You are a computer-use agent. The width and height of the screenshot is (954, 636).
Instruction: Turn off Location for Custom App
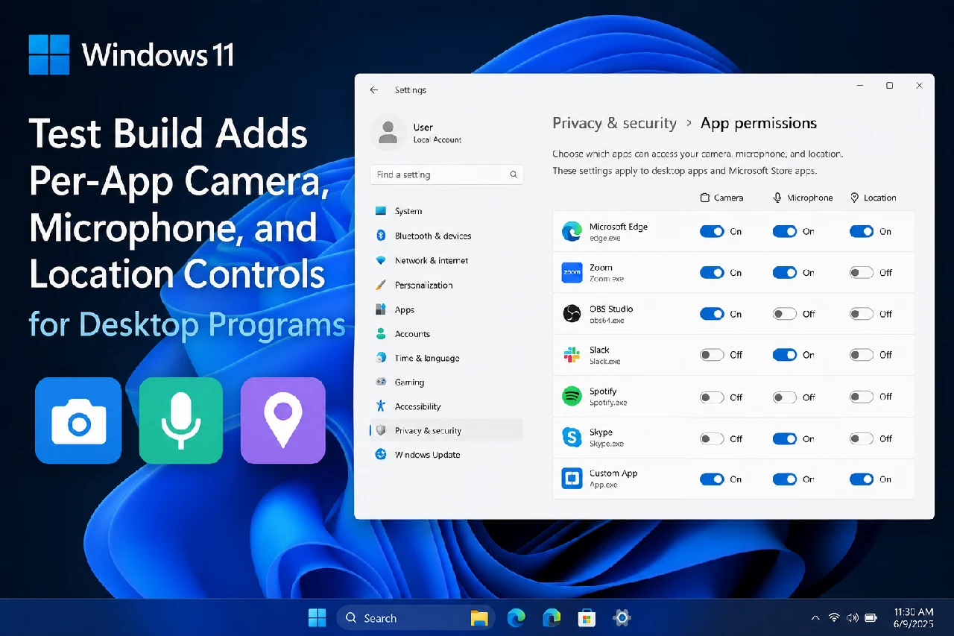pyautogui.click(x=862, y=479)
